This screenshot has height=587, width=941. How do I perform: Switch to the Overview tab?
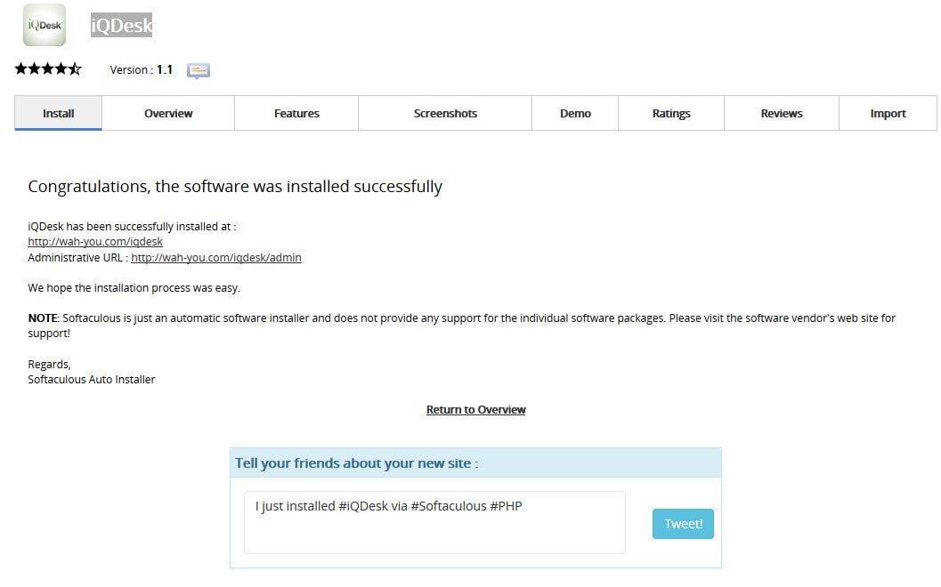167,113
